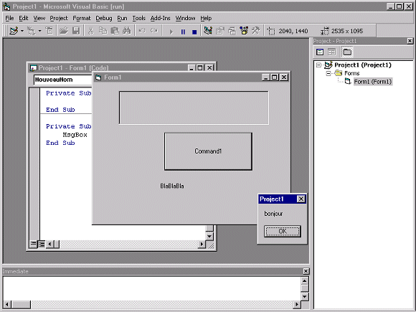
Task: Click the Break pause icon
Action: [183, 32]
